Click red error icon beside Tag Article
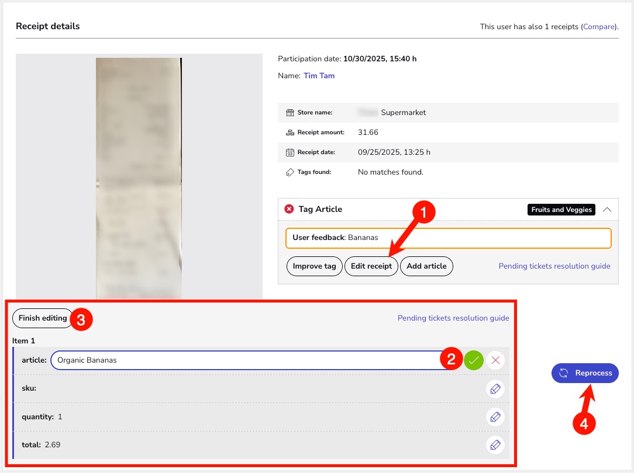Screen dimensions: 634x473 (x=289, y=209)
